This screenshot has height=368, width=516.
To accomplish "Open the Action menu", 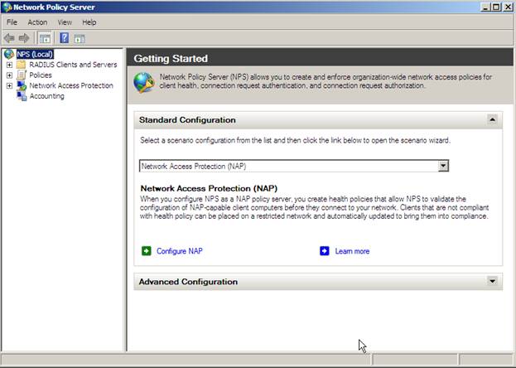I will click(37, 22).
